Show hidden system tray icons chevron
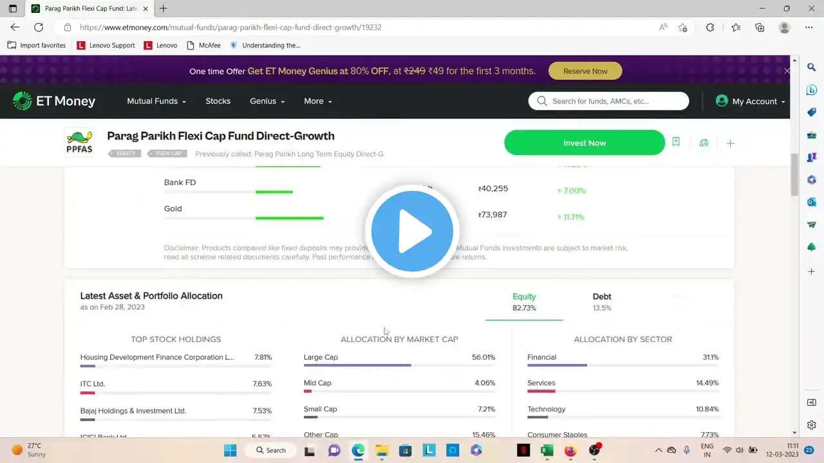824x463 pixels. (x=658, y=450)
